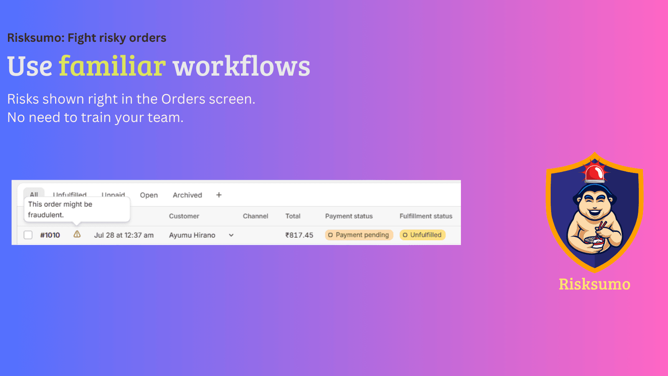Screen dimensions: 668x376
Task: Click the Payment status column header
Action: pos(349,216)
